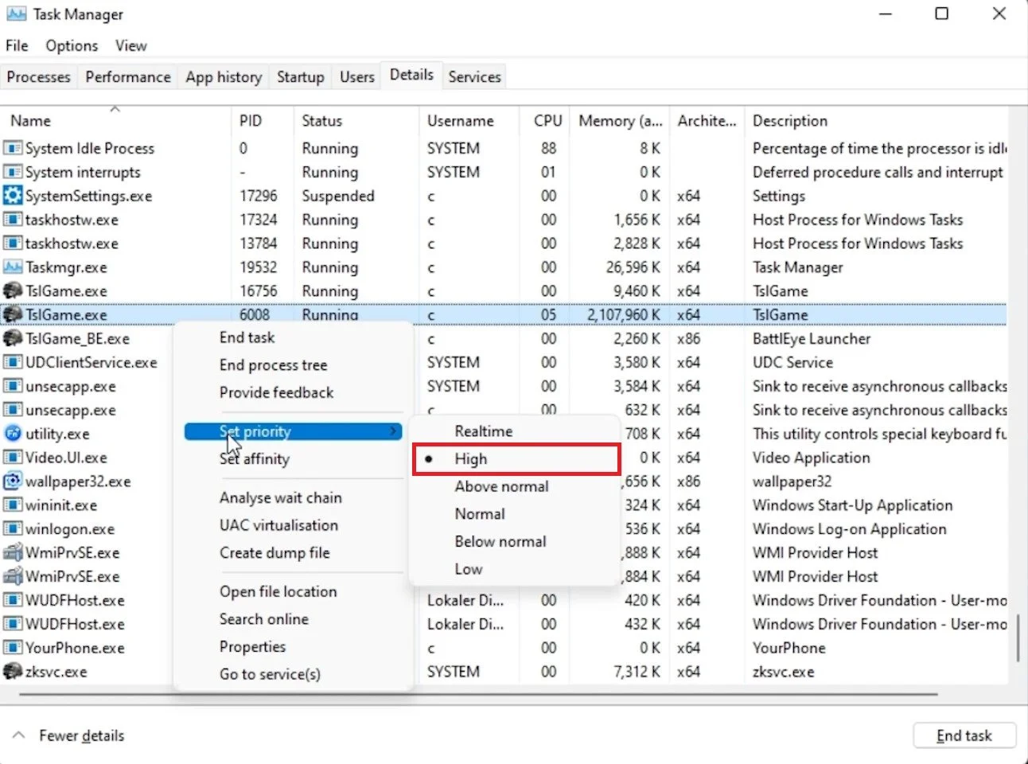
Task: Click the Task Manager title bar icon
Action: pos(17,14)
